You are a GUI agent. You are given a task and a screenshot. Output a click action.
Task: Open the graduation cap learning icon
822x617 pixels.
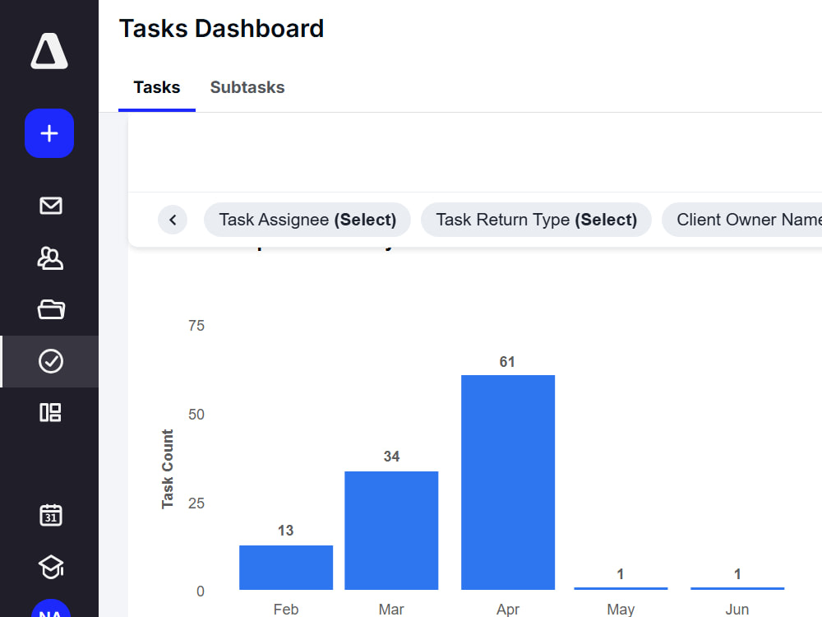click(x=51, y=567)
